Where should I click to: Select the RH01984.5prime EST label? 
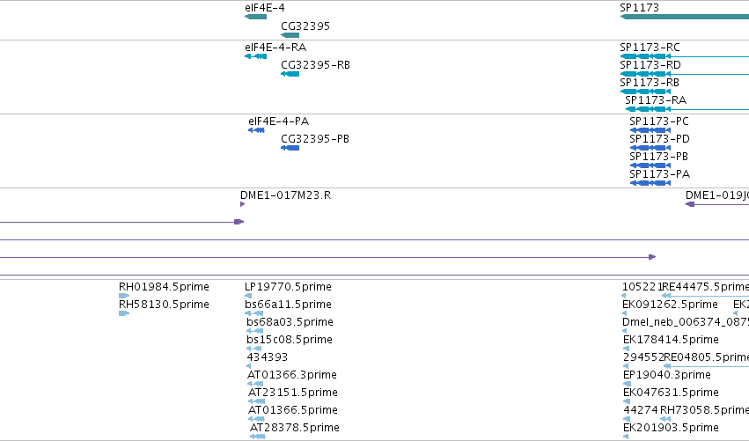(x=164, y=287)
